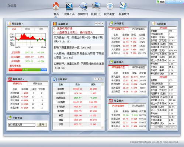Click the 现价 column header
The width and height of the screenshot is (184, 147).
click(77, 84)
